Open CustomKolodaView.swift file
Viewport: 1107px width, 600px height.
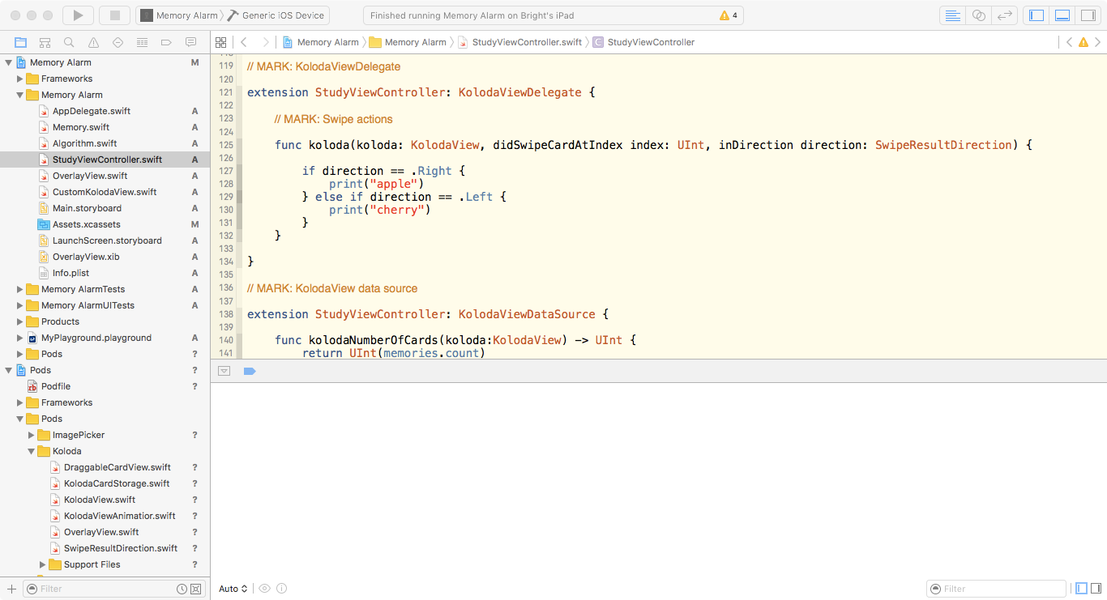point(105,192)
